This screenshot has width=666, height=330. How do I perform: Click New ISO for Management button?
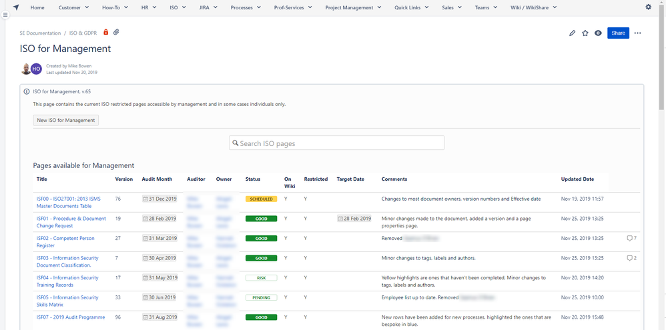66,120
